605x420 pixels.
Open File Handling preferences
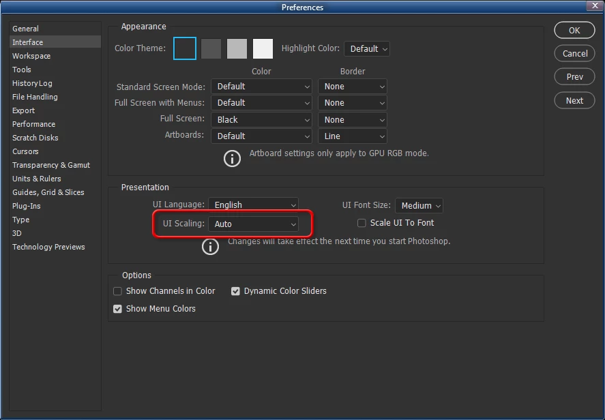[x=55, y=97]
